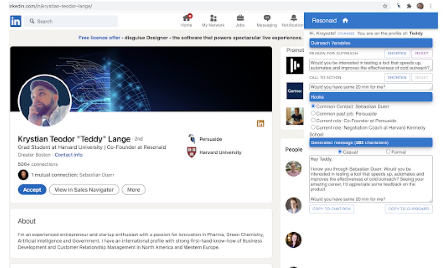Open the My Network icon
Screen dimensions: 447x268
click(213, 18)
